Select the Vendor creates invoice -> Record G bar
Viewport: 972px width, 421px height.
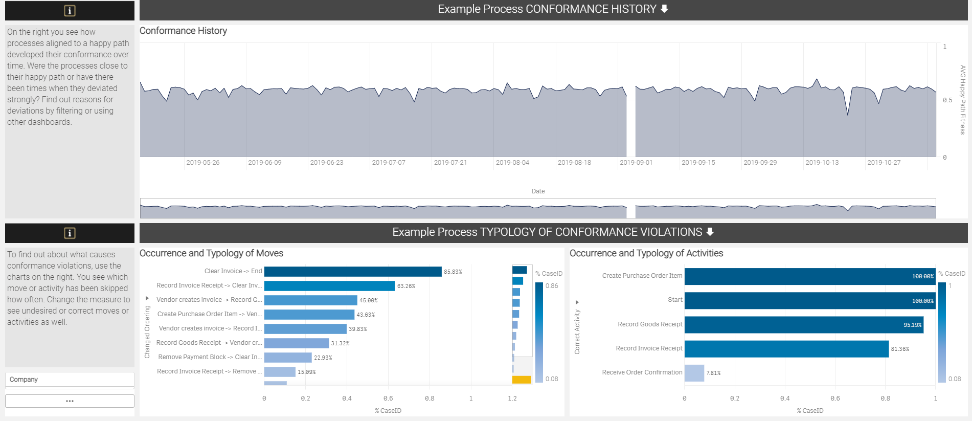pos(311,300)
